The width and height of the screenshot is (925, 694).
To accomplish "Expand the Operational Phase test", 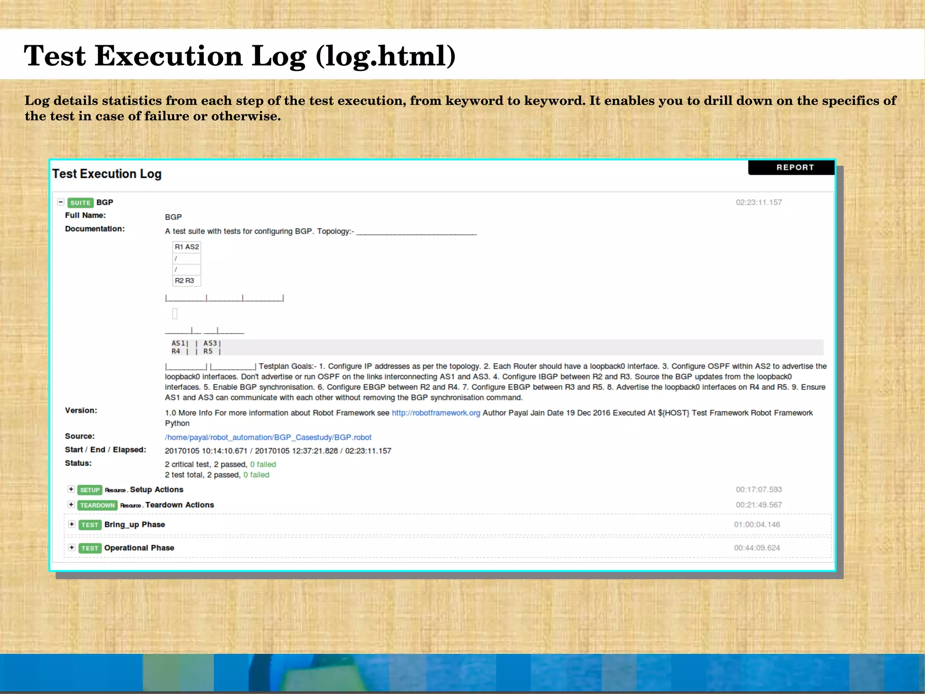I will (71, 547).
